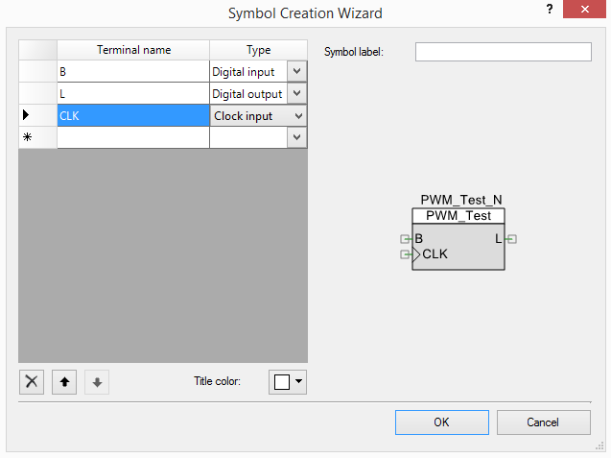Open the Clock input type dropdown
The image size is (611, 458).
point(297,115)
